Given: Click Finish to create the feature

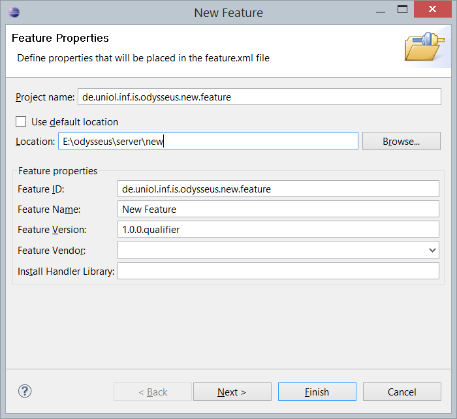Looking at the screenshot, I should 317,392.
